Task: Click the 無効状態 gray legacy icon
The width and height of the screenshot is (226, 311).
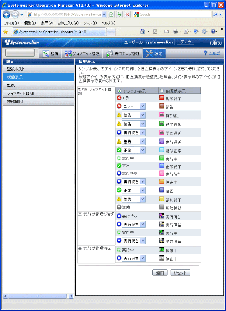Action: [161, 207]
